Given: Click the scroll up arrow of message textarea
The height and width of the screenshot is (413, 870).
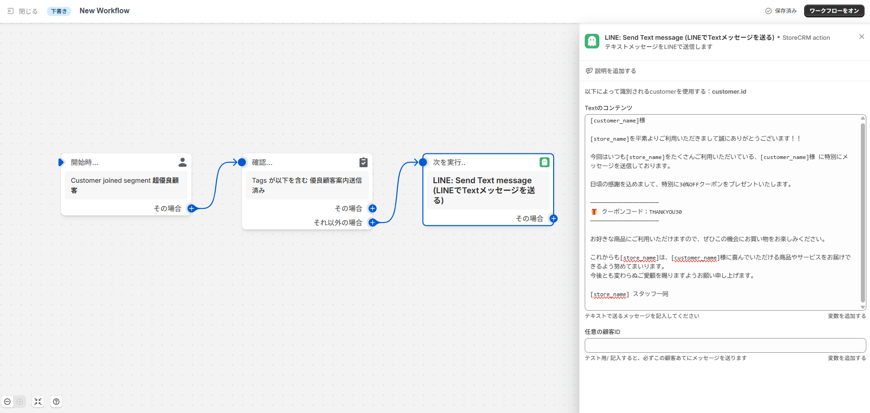Looking at the screenshot, I should point(863,118).
